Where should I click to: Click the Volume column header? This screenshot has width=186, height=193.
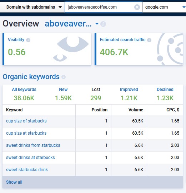click(x=136, y=110)
